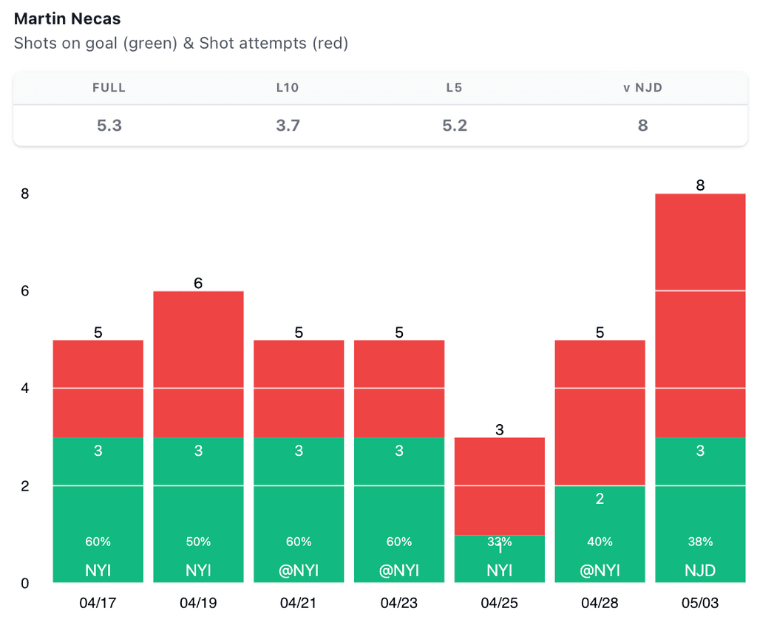
Task: Click the 38% percentage label
Action: 700,542
